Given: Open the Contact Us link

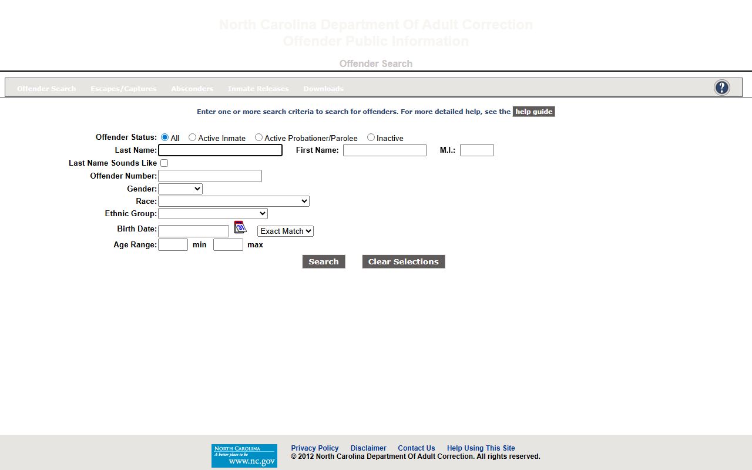Looking at the screenshot, I should [x=417, y=448].
